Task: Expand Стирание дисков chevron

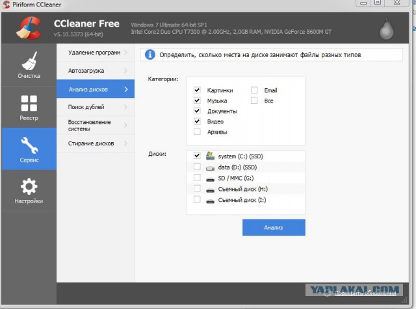Action: tap(125, 143)
